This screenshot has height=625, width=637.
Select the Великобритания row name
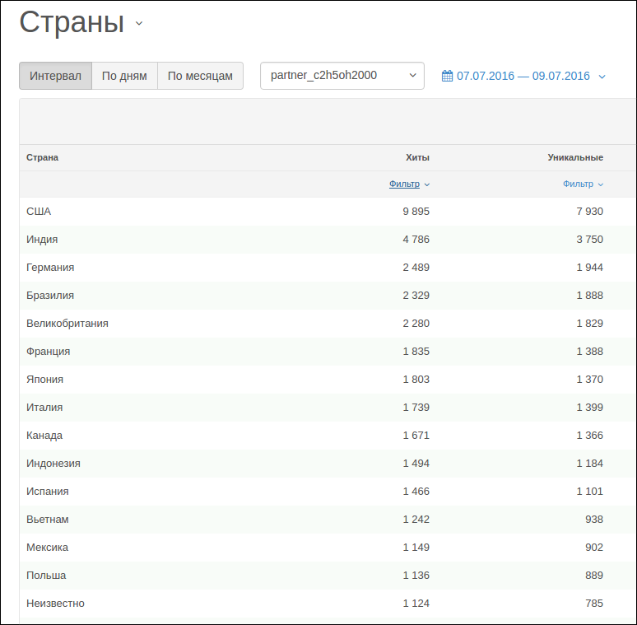[x=67, y=324]
